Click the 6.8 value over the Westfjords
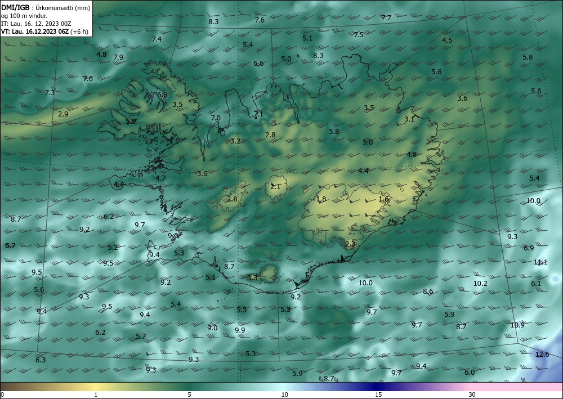 click(162, 95)
